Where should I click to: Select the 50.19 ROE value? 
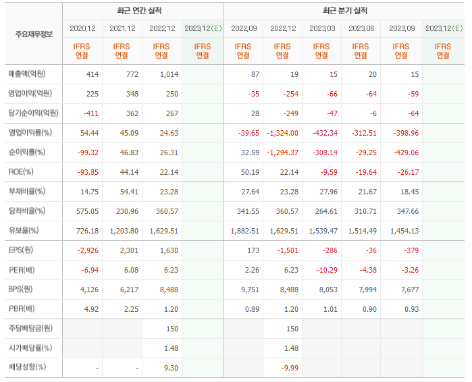(250, 172)
